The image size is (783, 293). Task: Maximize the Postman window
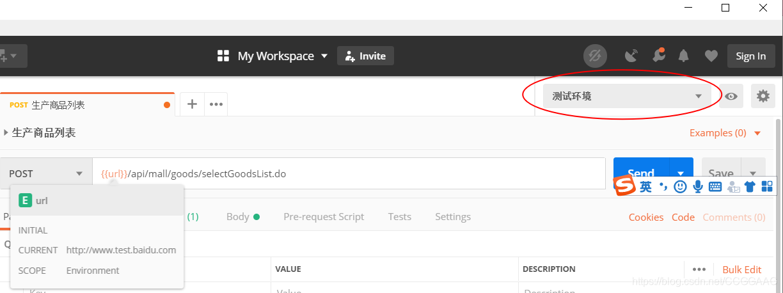(725, 8)
